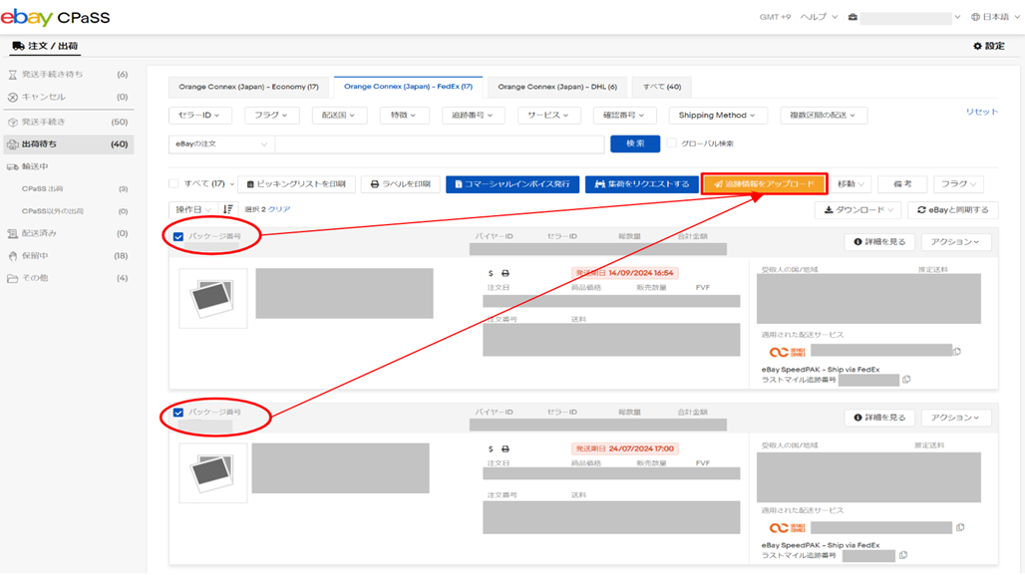Click the box icon beside 発送手続き (50)
The image size is (1025, 575).
tap(12, 123)
